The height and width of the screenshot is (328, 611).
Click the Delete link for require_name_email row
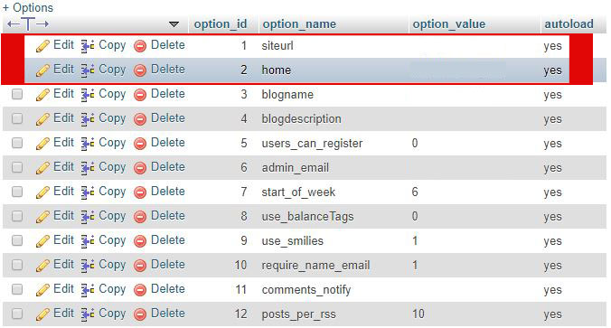pyautogui.click(x=168, y=265)
